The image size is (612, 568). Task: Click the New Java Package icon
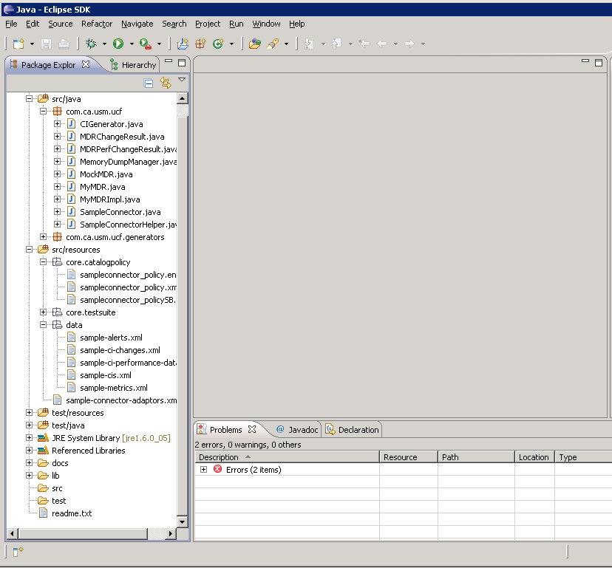pos(200,44)
